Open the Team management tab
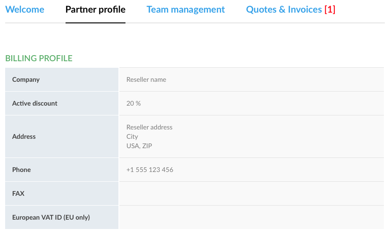 coord(185,9)
